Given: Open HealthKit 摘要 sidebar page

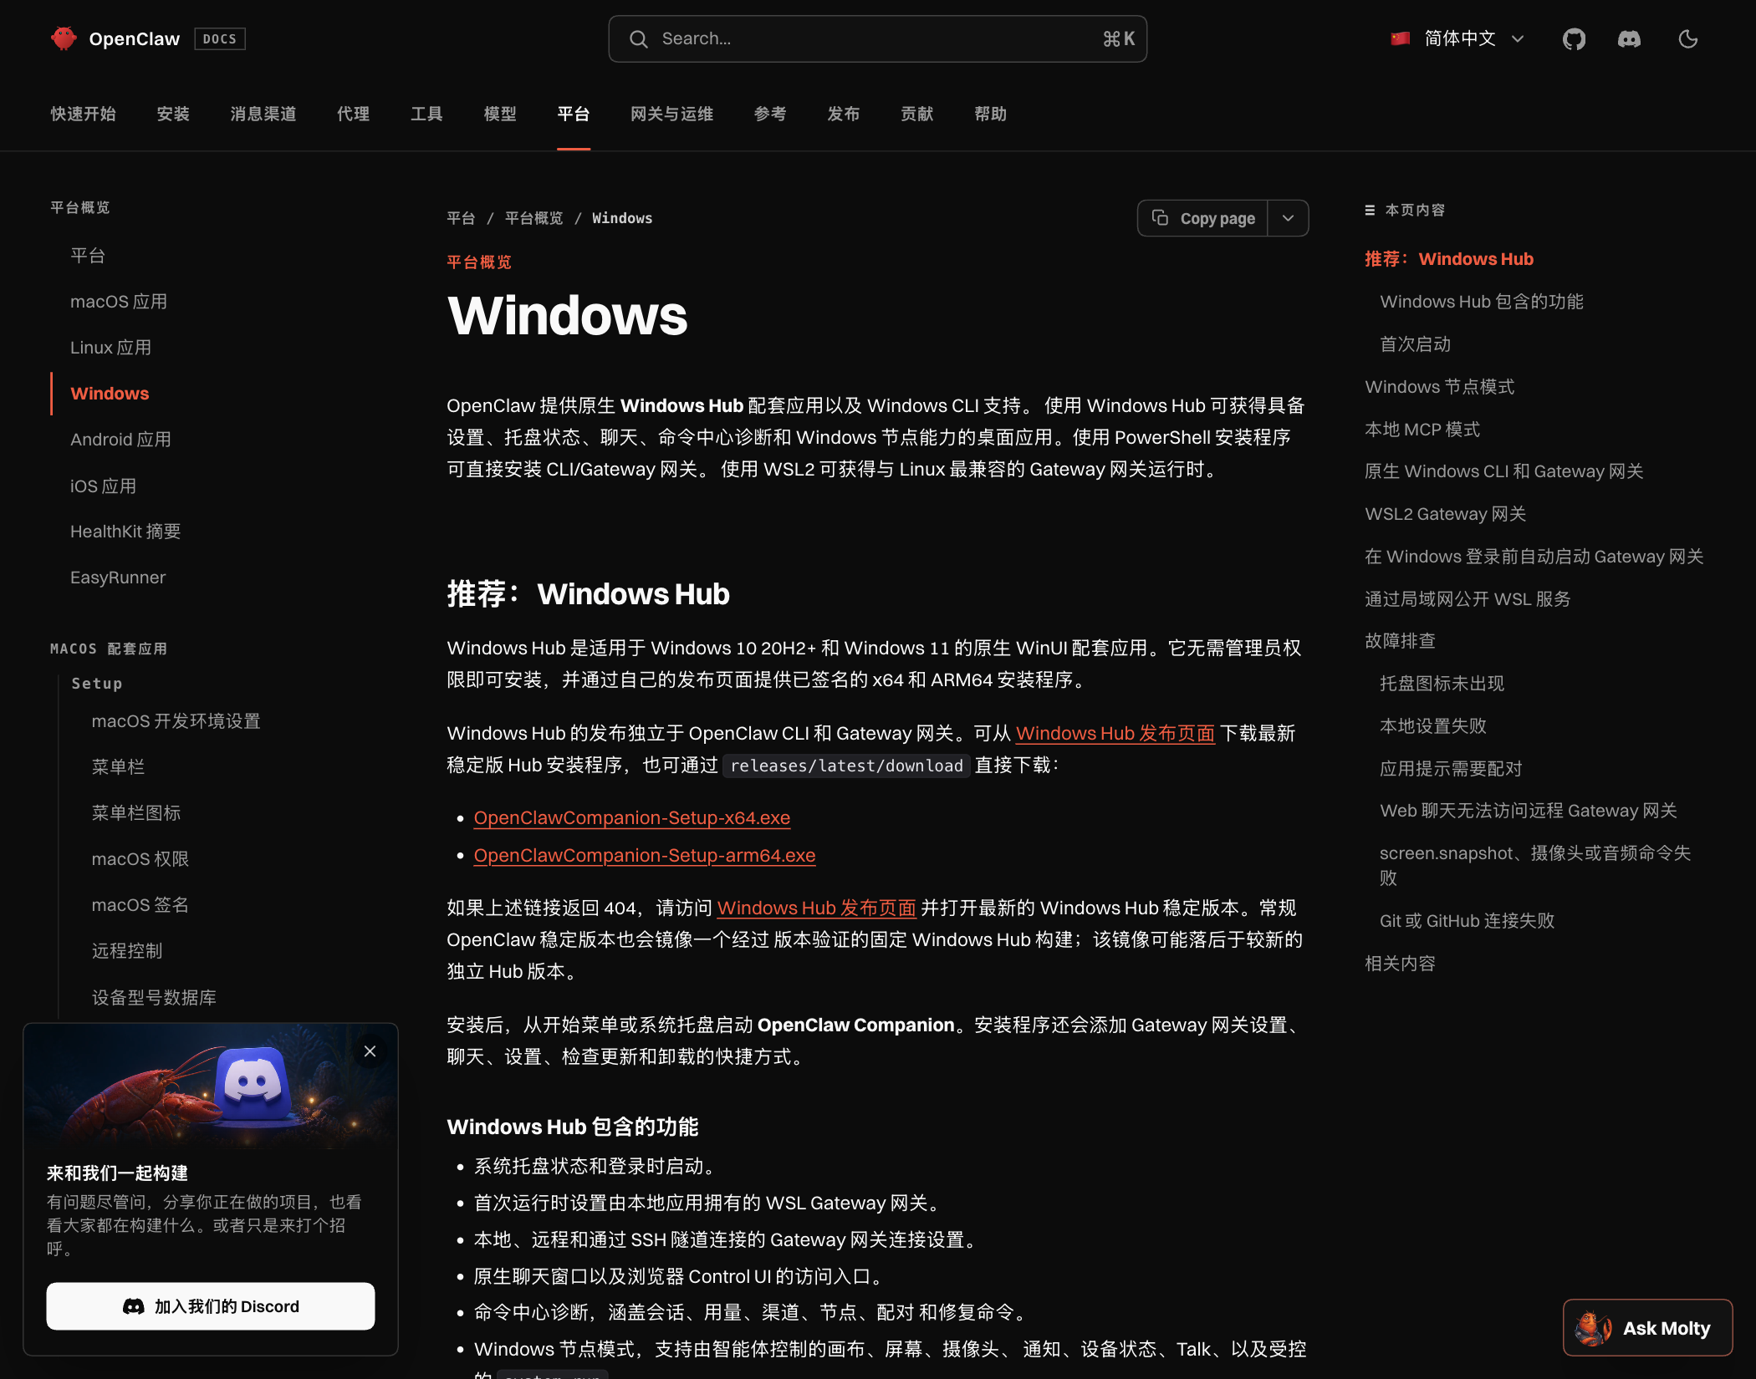Looking at the screenshot, I should pyautogui.click(x=125, y=532).
